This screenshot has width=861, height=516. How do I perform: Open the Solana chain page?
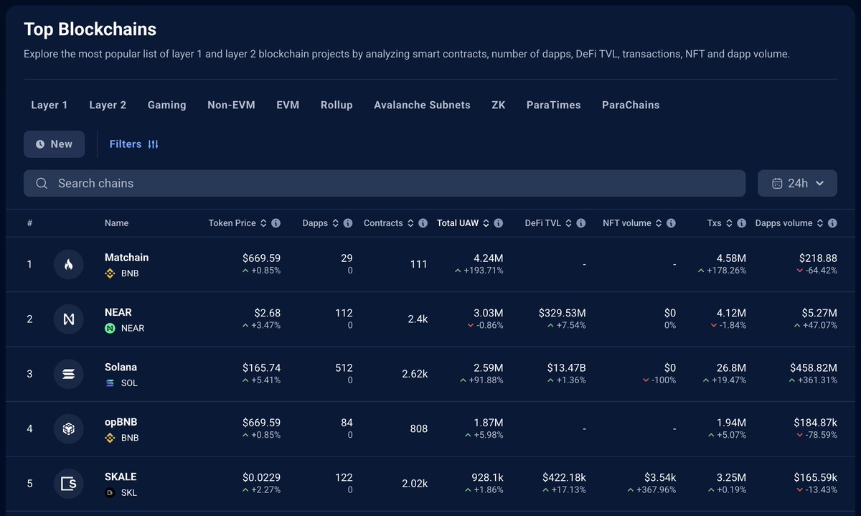(x=121, y=367)
